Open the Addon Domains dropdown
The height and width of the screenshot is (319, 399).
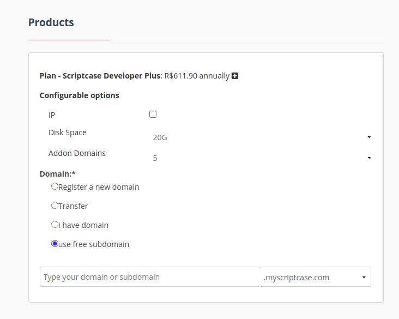pos(261,158)
